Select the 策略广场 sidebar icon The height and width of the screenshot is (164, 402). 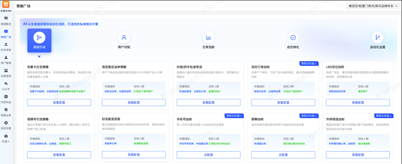pyautogui.click(x=6, y=31)
